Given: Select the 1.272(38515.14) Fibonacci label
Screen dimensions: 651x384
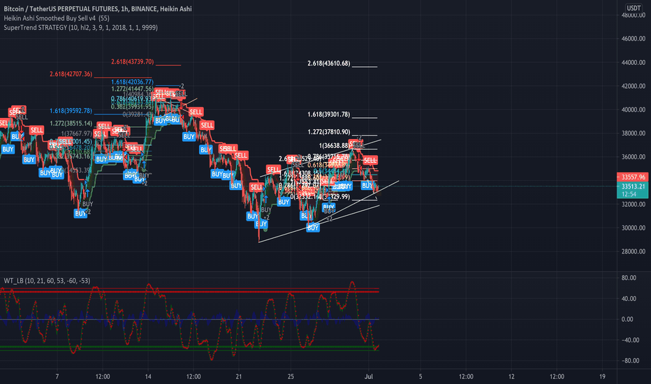Looking at the screenshot, I should click(71, 124).
